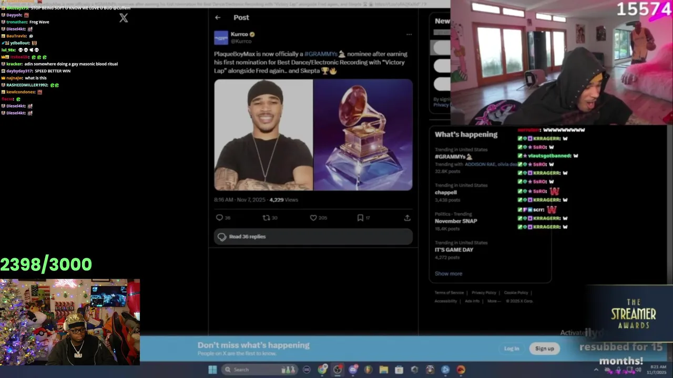Open the IT'S GAME DAY trend
The width and height of the screenshot is (673, 378).
pos(454,250)
